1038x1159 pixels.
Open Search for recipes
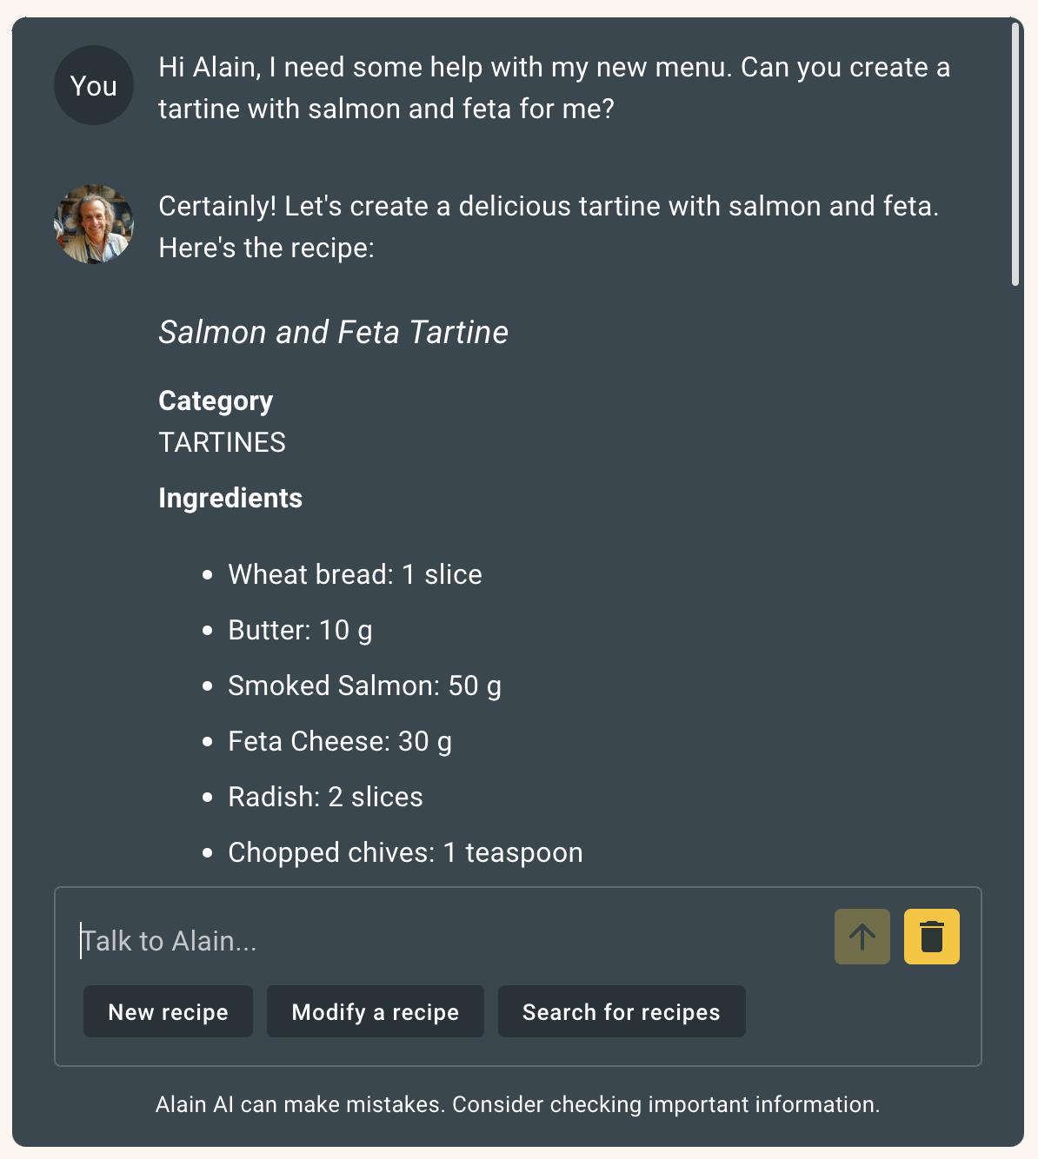pos(621,1011)
